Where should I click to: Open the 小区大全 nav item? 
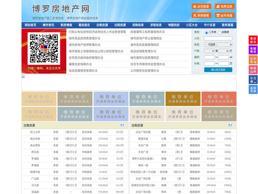(192, 25)
